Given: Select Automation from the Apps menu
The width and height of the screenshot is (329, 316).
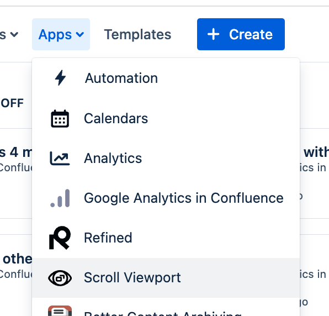Looking at the screenshot, I should coord(166,78).
